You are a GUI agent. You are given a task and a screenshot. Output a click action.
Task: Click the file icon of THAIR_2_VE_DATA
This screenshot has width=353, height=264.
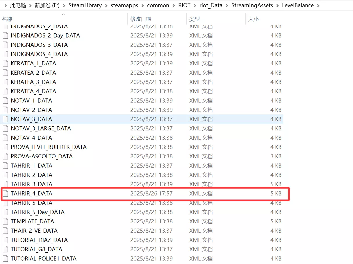(x=5, y=231)
